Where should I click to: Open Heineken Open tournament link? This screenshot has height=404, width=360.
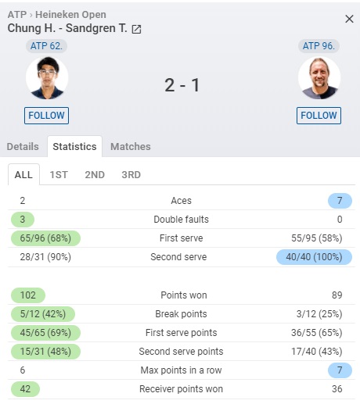coord(70,15)
